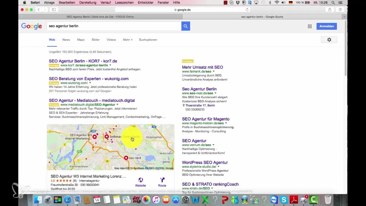Click the Safari share button
The width and height of the screenshot is (366, 206).
coord(330,9)
